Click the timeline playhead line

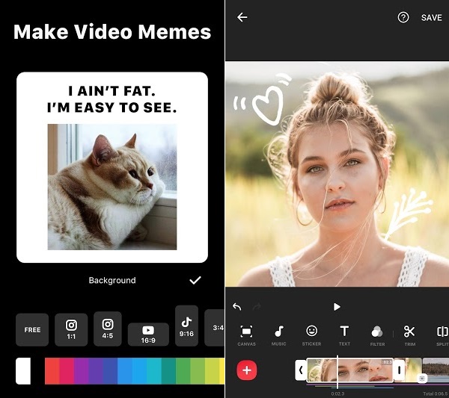coord(337,372)
